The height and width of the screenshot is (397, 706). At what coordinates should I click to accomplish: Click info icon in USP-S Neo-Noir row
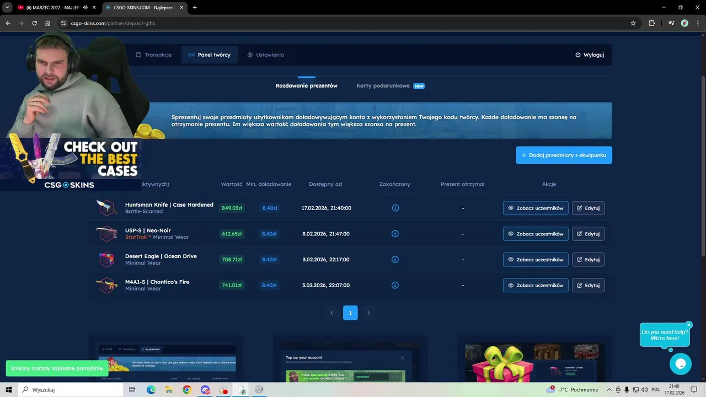[395, 234]
